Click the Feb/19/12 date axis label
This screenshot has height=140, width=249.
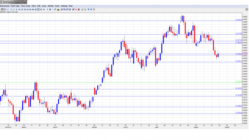click(8, 127)
